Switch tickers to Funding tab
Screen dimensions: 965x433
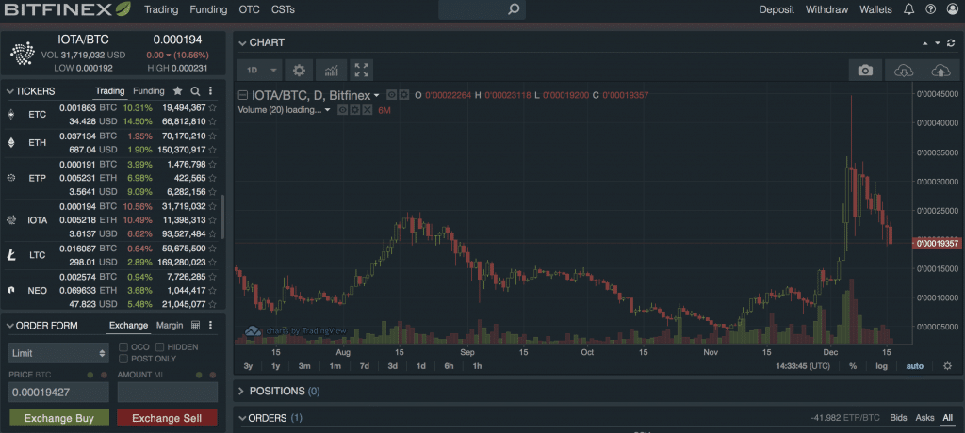coord(149,91)
